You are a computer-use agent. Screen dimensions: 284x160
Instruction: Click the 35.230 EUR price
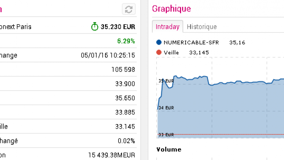(x=118, y=27)
